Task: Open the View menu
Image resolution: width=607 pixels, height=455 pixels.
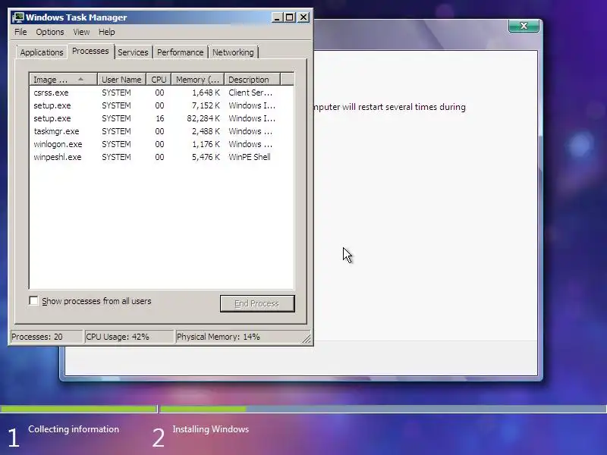Action: pyautogui.click(x=81, y=32)
